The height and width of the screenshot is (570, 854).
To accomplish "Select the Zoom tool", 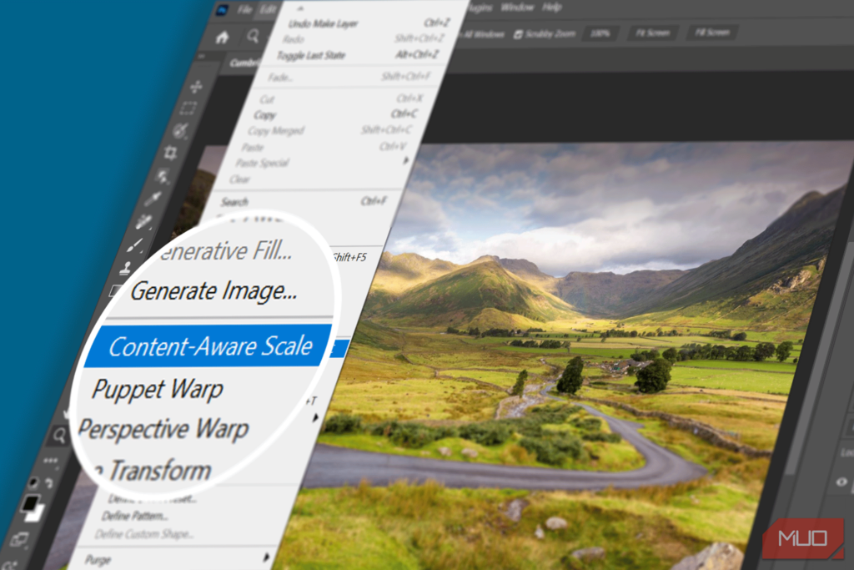I will coord(59,436).
